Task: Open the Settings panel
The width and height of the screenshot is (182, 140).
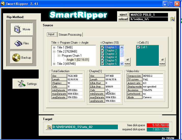Action: 26,84
